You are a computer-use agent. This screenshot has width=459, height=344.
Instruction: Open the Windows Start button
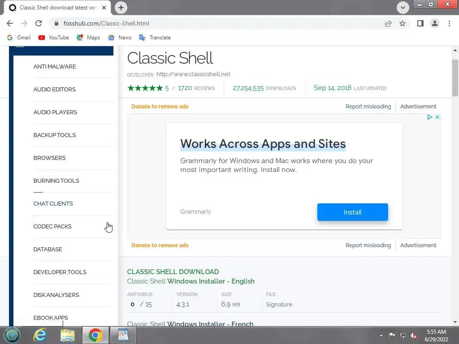point(12,335)
